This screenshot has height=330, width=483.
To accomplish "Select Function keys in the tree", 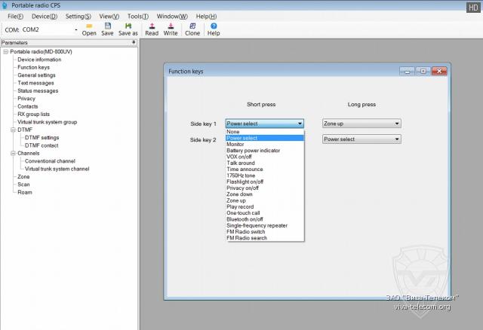I will 33,67.
